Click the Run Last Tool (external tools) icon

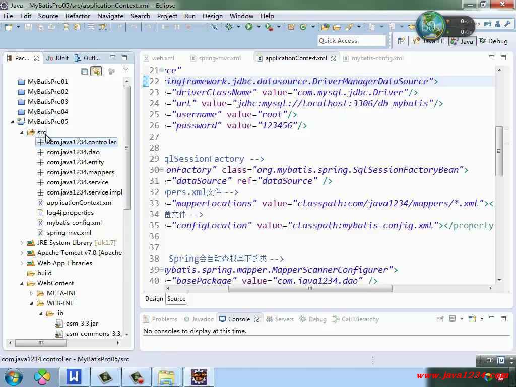click(x=269, y=27)
